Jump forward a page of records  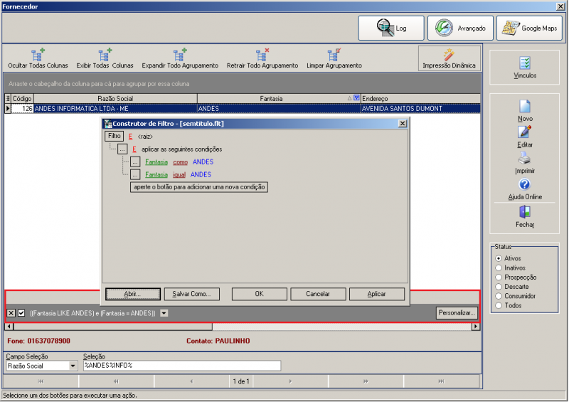pos(366,381)
